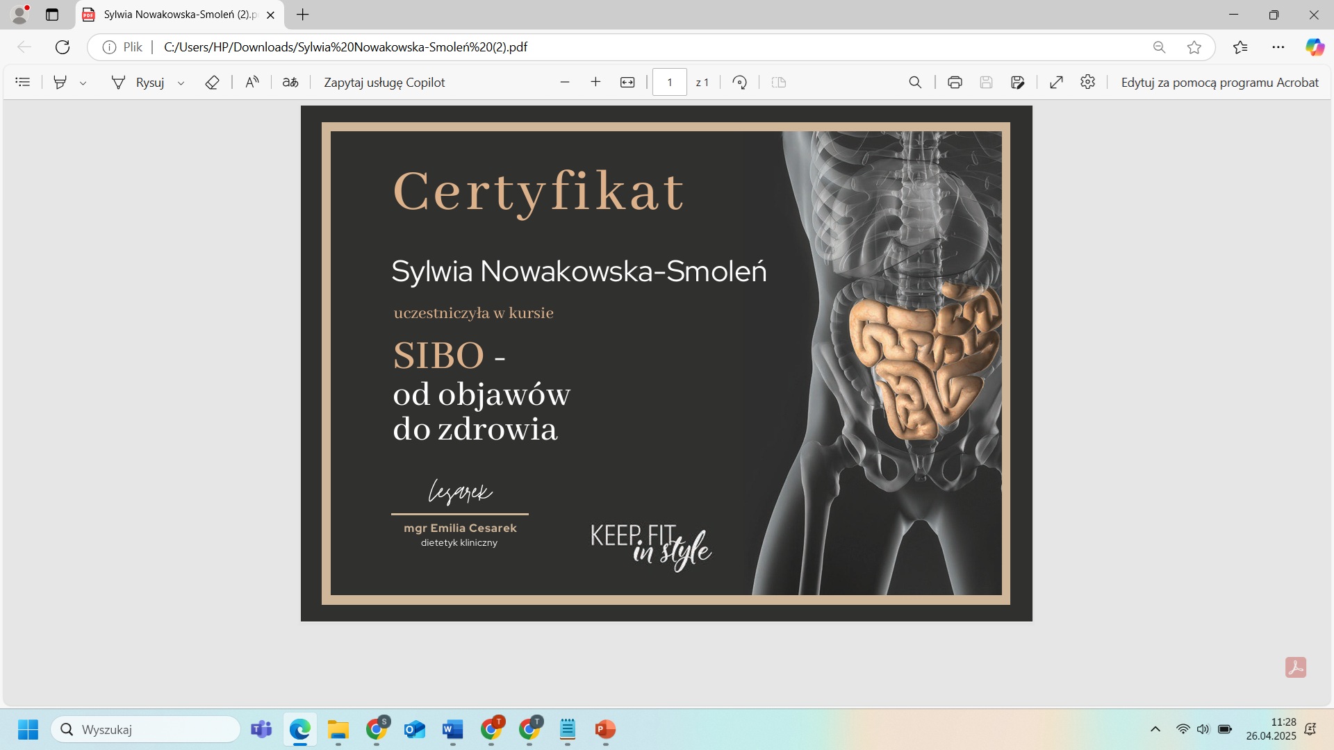This screenshot has height=750, width=1334.
Task: Rotate the PDF page
Action: pos(740,82)
